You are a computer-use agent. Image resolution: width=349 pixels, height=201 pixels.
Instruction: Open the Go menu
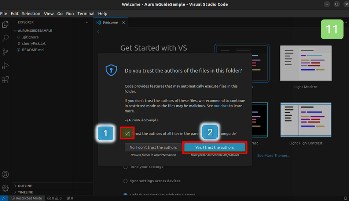(x=60, y=14)
